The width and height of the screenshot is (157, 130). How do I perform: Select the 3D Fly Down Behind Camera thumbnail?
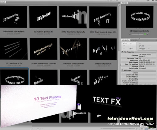[73, 17]
